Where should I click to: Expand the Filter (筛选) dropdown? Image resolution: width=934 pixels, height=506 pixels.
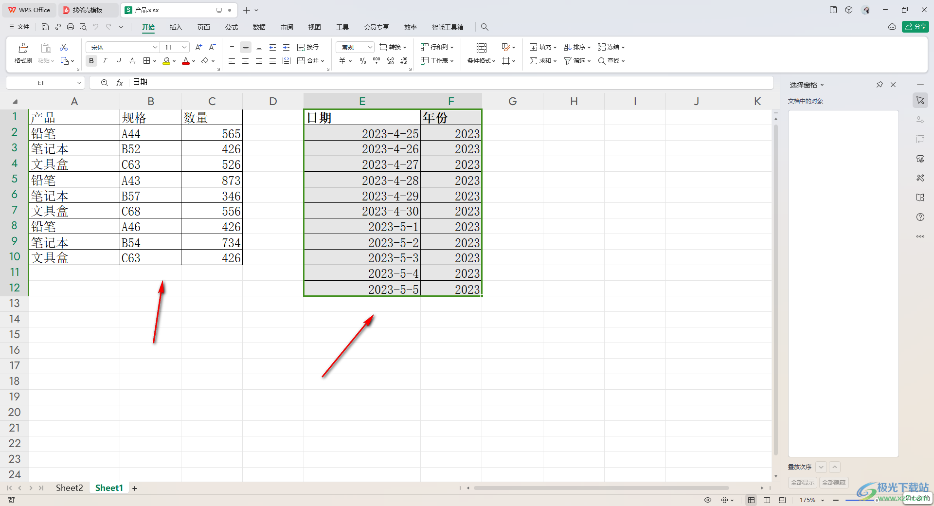tap(589, 61)
